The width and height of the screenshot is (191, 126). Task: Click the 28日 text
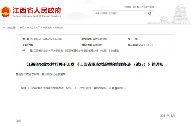[x=18, y=121]
